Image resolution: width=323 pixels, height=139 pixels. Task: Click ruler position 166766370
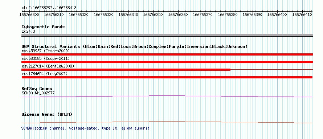(203, 15)
